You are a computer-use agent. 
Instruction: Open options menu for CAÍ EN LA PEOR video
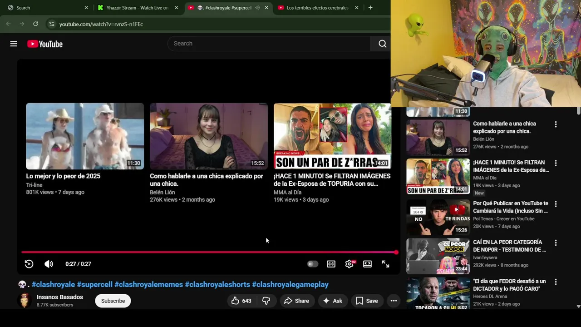[x=556, y=243]
